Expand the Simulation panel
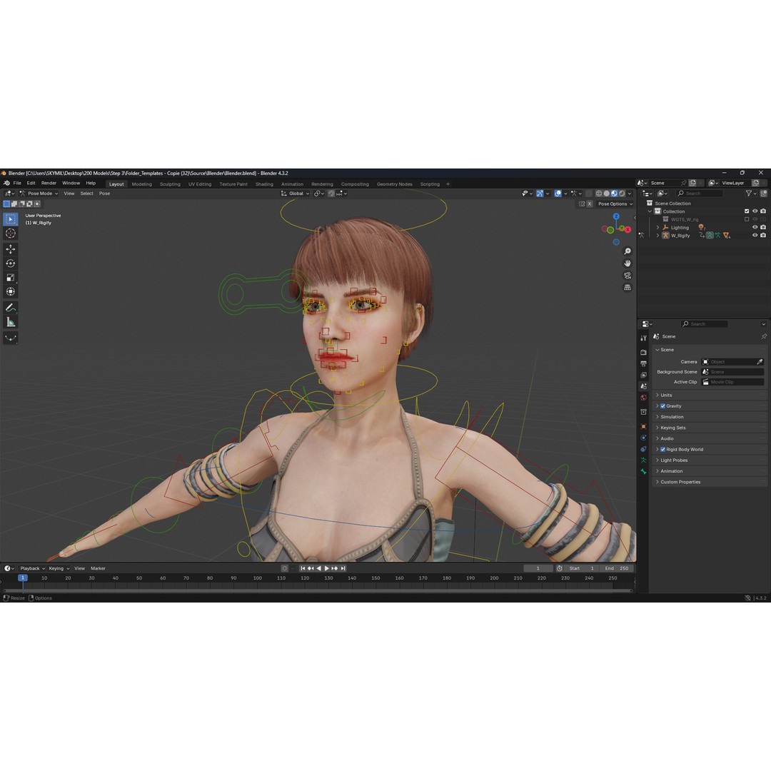The height and width of the screenshot is (771, 771). pos(708,417)
